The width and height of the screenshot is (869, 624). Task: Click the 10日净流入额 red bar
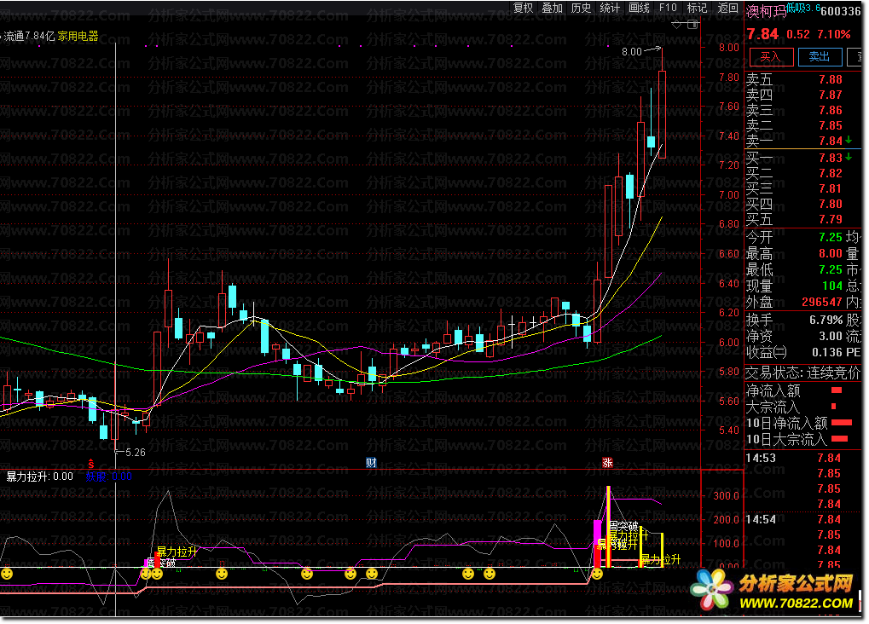842,423
